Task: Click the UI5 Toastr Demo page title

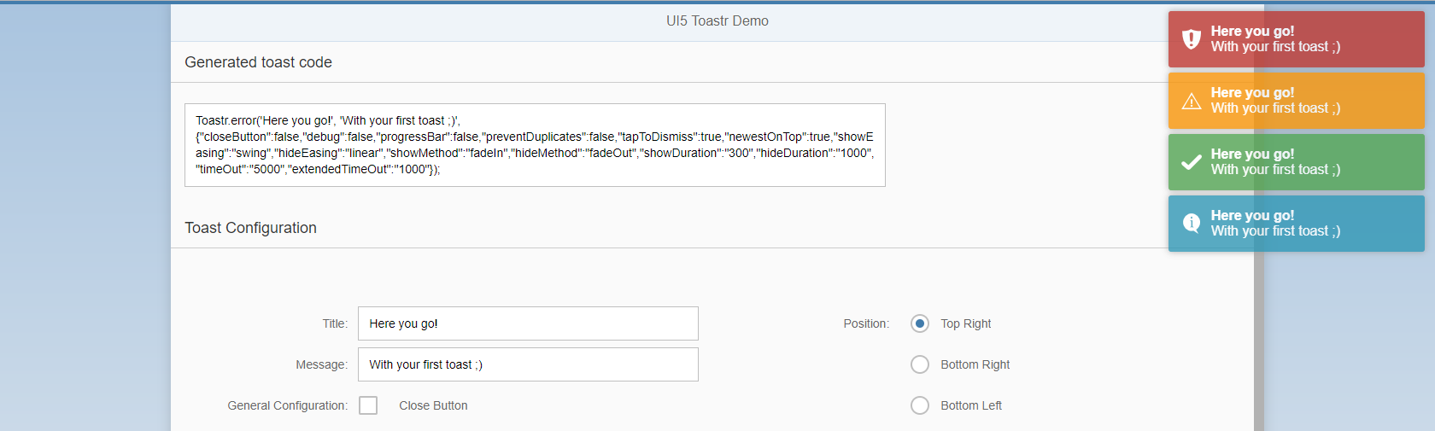Action: pyautogui.click(x=717, y=21)
